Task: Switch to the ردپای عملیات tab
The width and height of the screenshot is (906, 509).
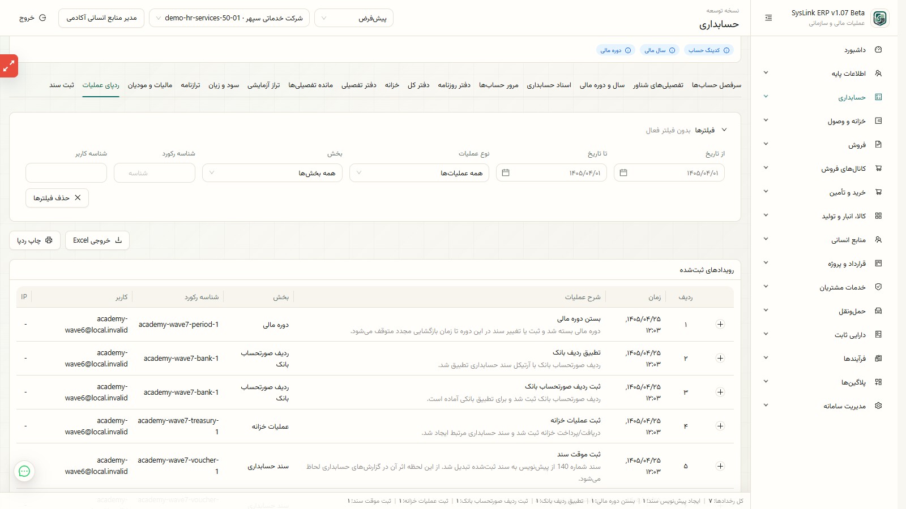Action: coord(101,85)
